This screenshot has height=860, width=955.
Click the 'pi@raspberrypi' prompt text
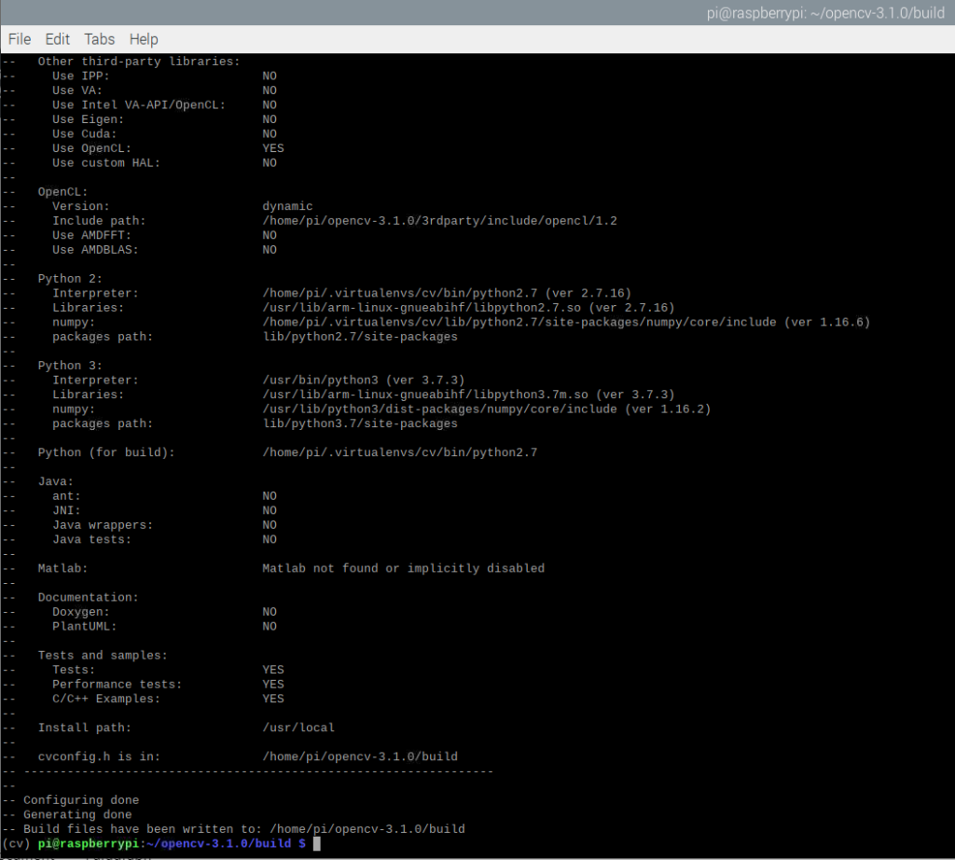(x=89, y=844)
